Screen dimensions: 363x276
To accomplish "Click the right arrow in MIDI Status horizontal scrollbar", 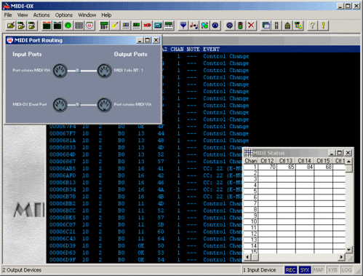I will 341,257.
